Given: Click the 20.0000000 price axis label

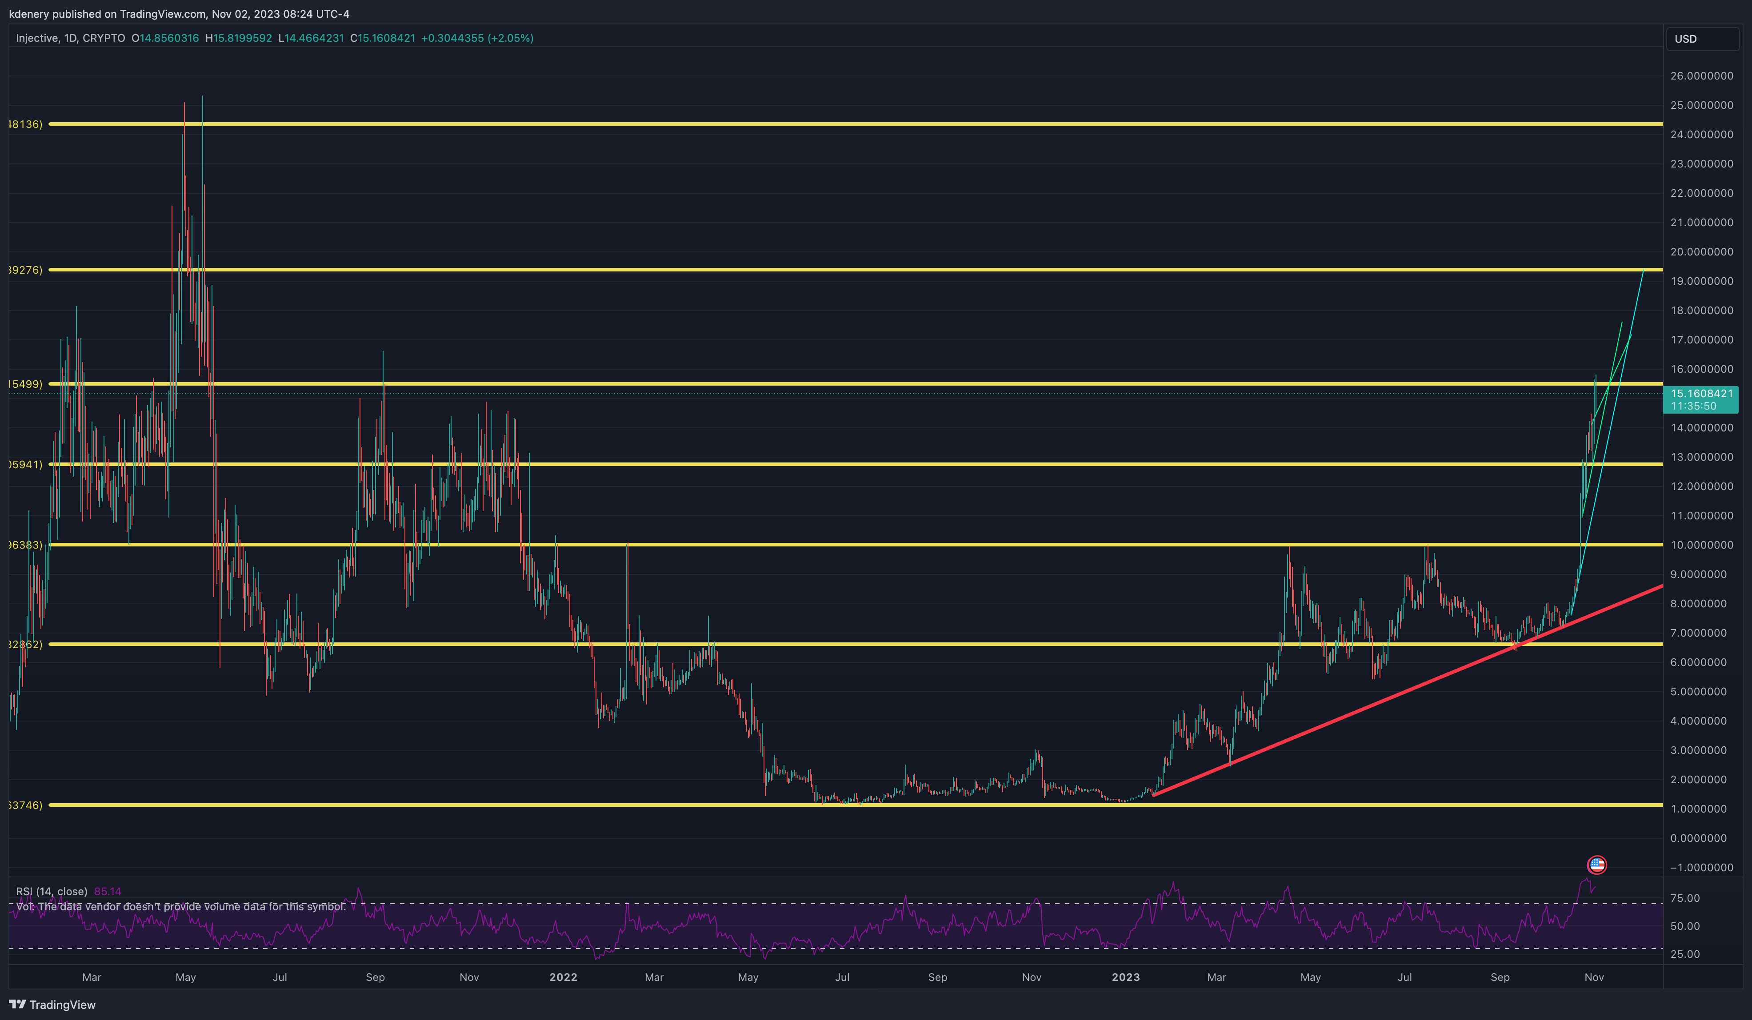Looking at the screenshot, I should tap(1701, 251).
